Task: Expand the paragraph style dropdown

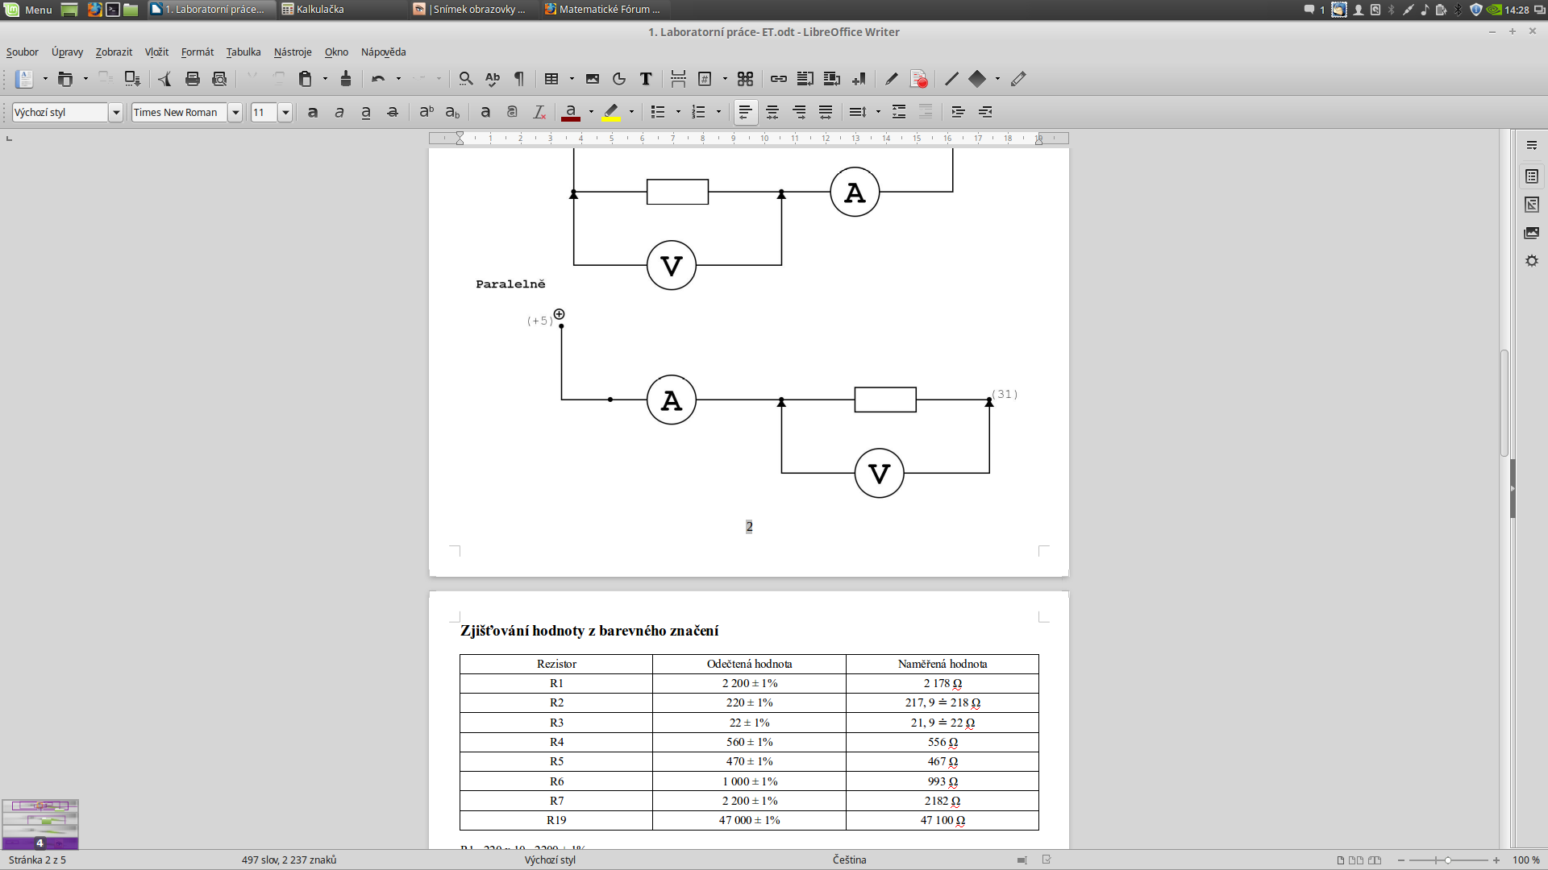Action: coord(116,112)
